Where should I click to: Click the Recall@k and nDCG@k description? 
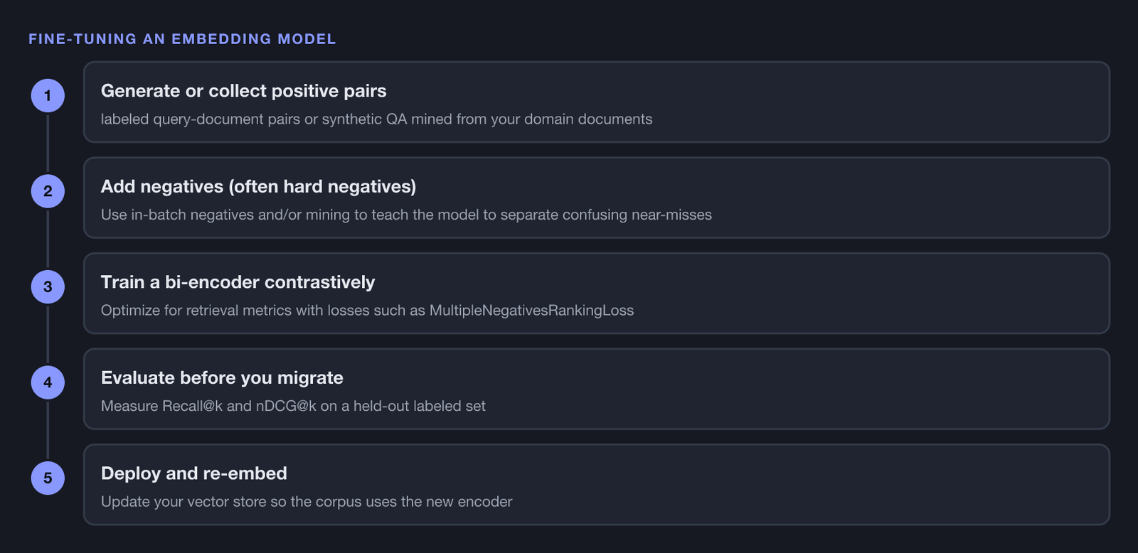(x=293, y=406)
